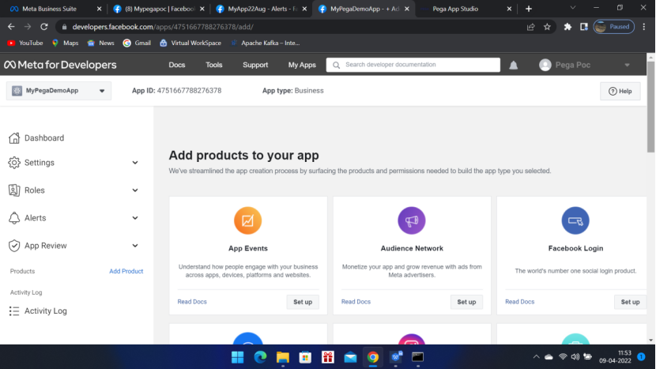Click the Pega Poc profile avatar
656x369 pixels.
[545, 65]
